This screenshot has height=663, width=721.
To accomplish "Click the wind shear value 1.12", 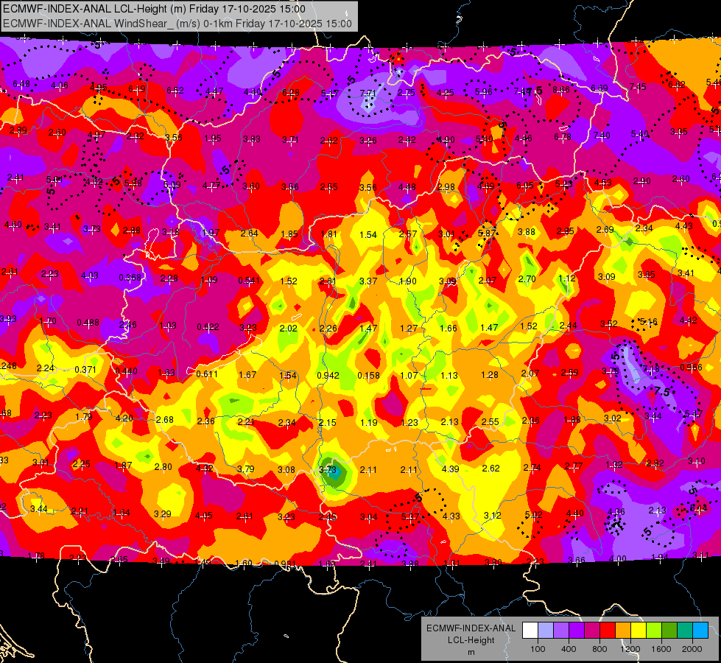I will 567,278.
